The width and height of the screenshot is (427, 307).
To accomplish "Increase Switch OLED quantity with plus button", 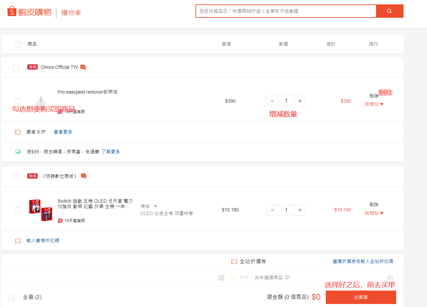I will (x=300, y=210).
